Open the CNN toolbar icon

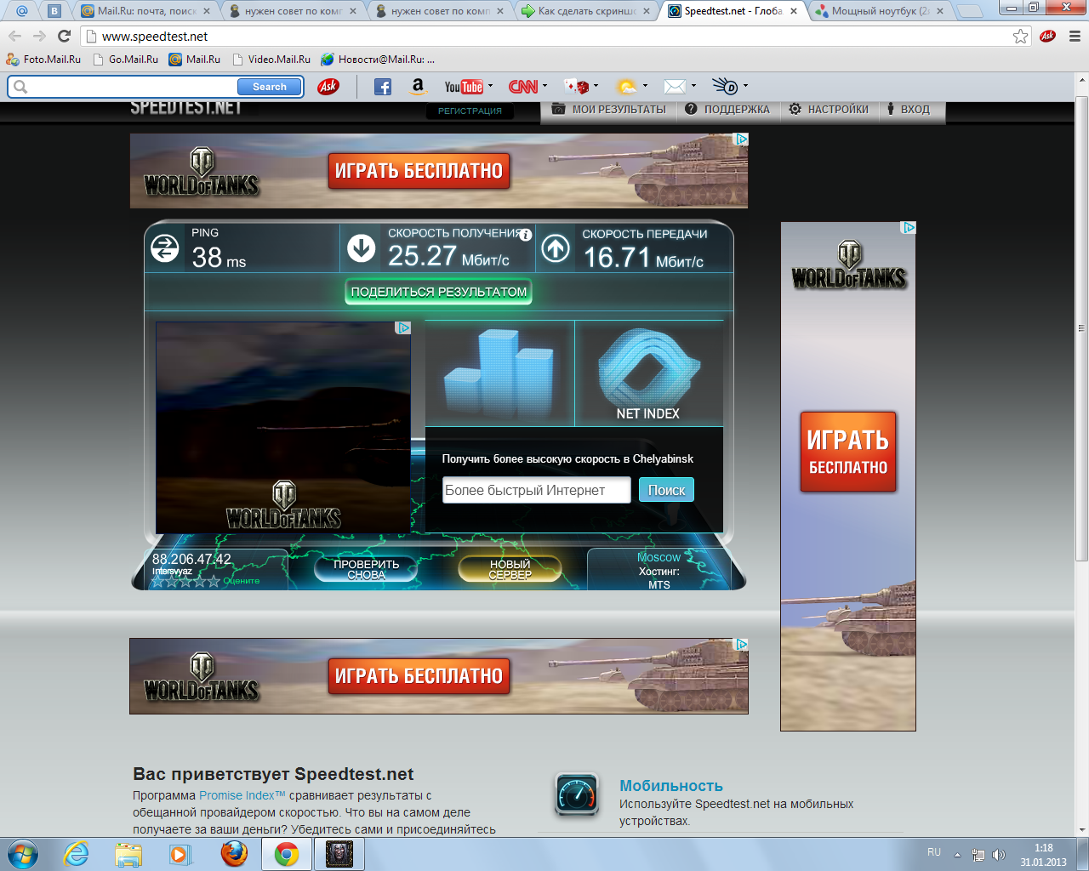[x=522, y=87]
